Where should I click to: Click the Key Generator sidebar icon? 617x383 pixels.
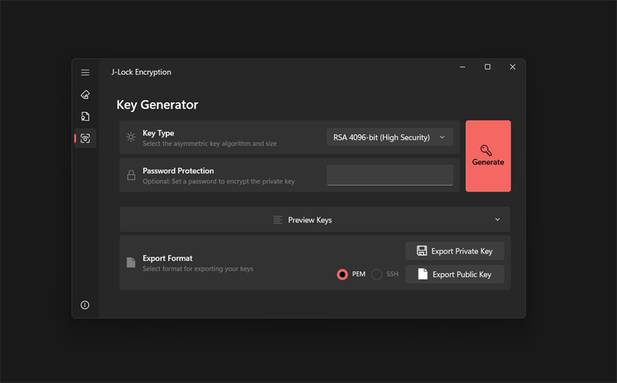(x=85, y=138)
